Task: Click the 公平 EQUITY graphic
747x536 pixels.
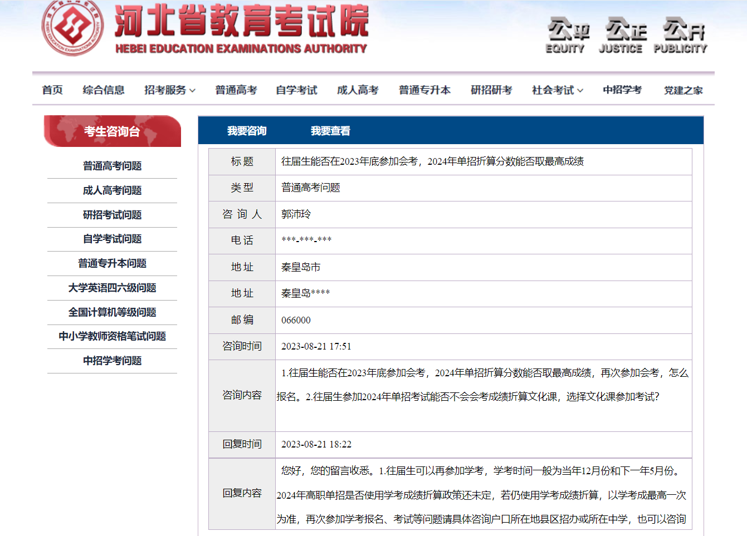Action: click(567, 36)
